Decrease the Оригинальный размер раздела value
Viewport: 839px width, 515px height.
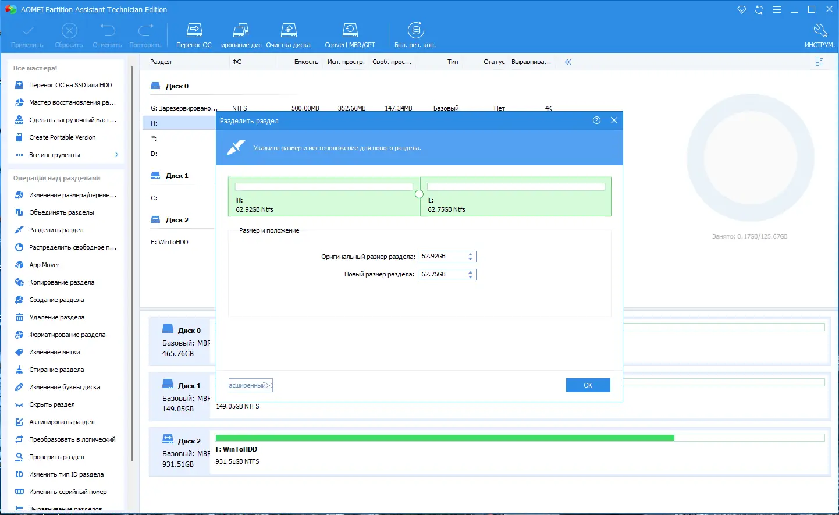[471, 259]
